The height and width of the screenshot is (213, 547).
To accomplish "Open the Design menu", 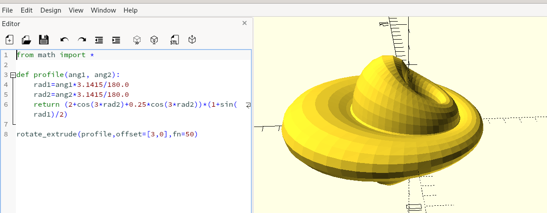I will (51, 10).
